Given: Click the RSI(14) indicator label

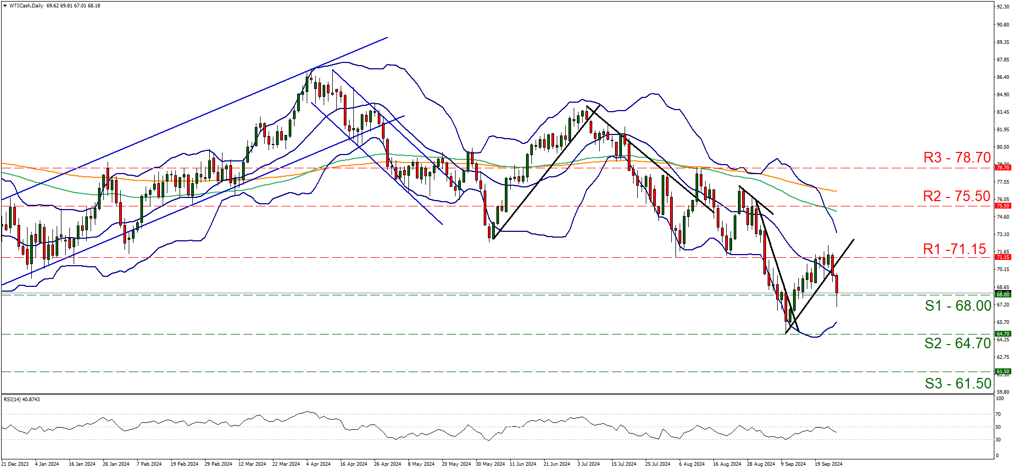Looking at the screenshot, I should pyautogui.click(x=21, y=400).
